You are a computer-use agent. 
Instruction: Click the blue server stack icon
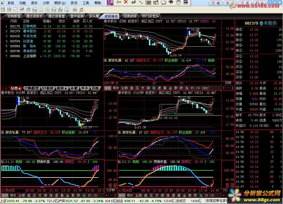pyautogui.click(x=185, y=2)
